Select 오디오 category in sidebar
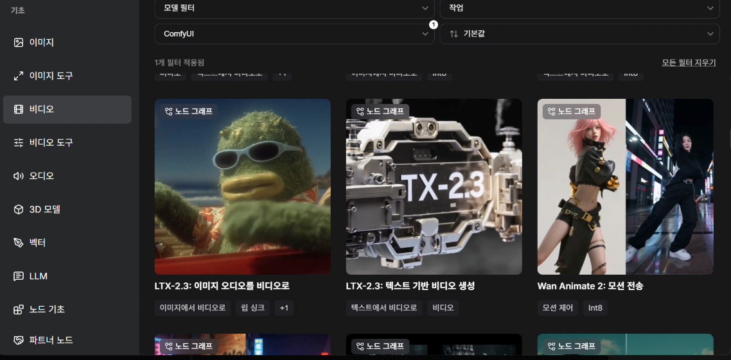This screenshot has width=731, height=360. (x=67, y=176)
